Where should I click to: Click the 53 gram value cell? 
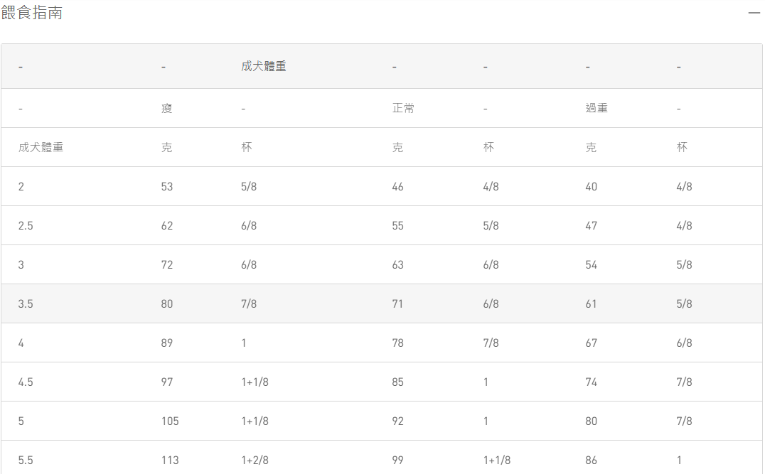[167, 187]
